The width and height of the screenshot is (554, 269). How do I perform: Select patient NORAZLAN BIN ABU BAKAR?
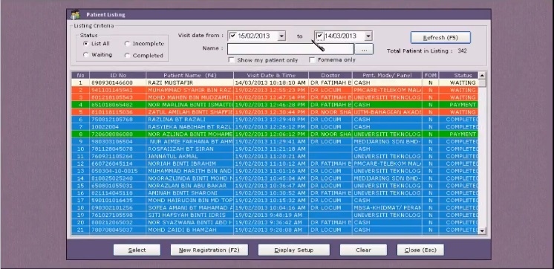(275, 186)
